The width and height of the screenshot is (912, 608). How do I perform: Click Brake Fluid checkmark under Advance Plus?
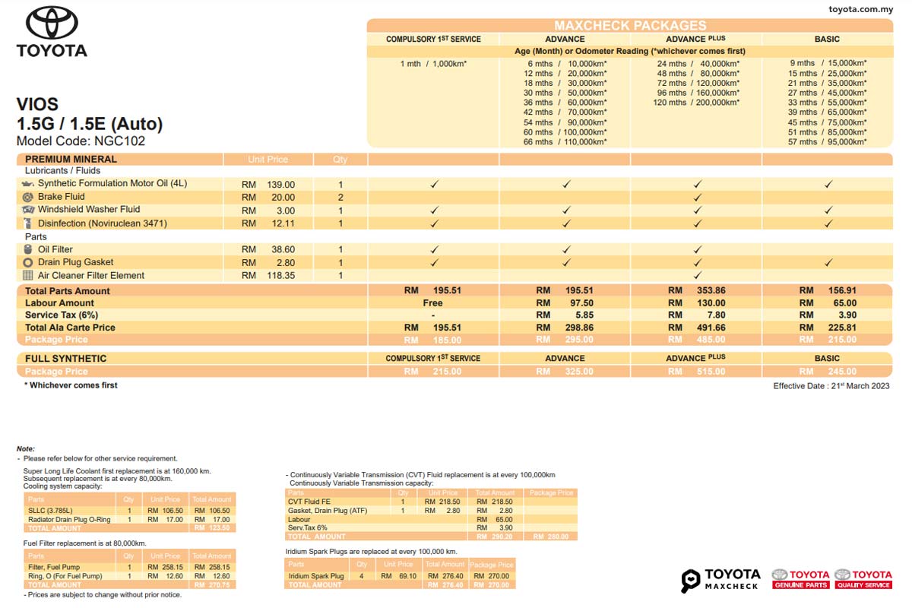pos(697,197)
